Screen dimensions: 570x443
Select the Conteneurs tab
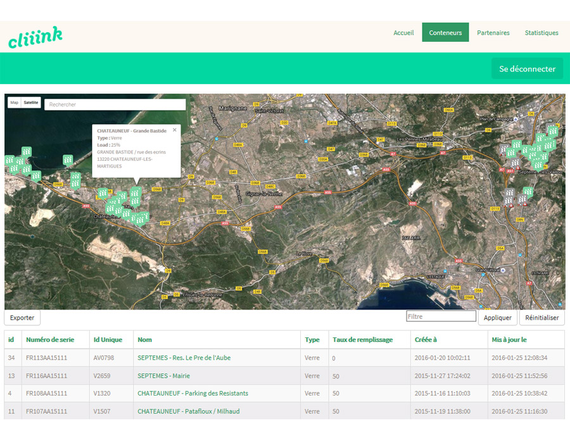tap(445, 33)
